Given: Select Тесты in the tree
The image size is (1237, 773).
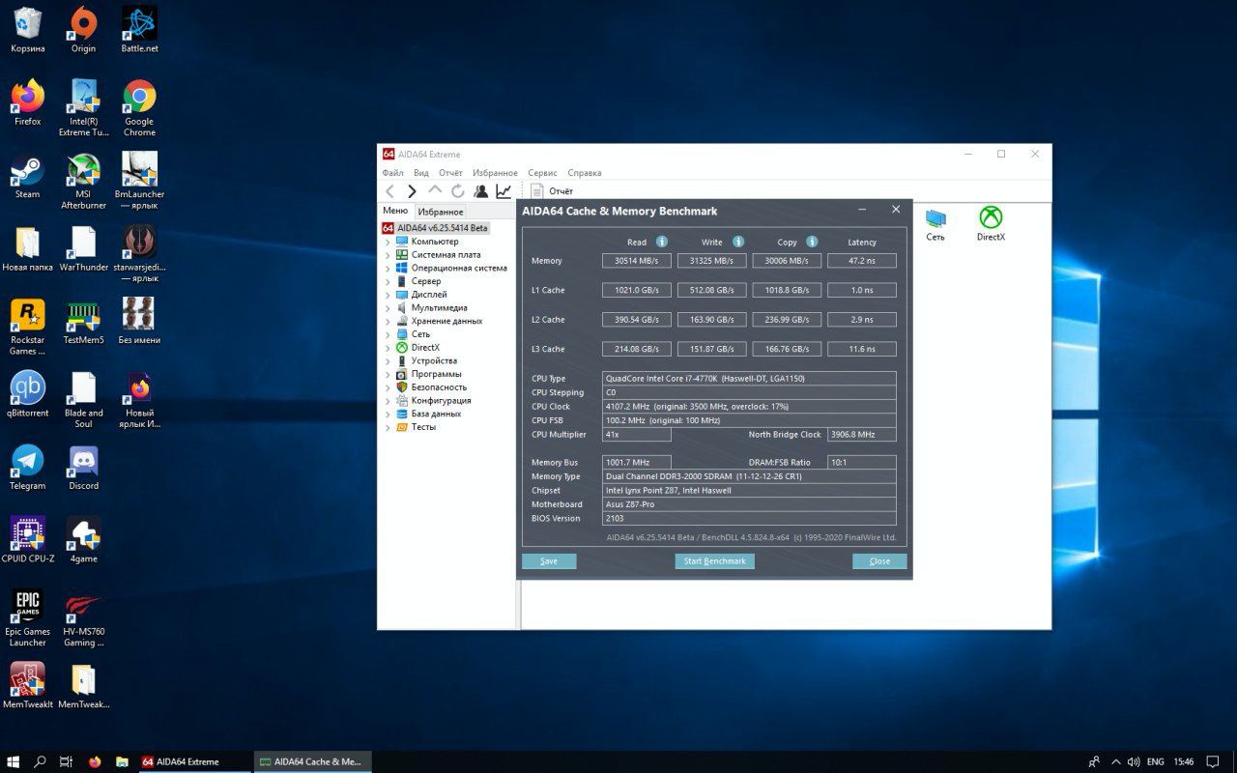Looking at the screenshot, I should click(x=423, y=427).
